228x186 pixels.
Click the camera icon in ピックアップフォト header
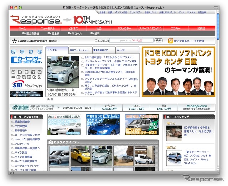[51, 142]
